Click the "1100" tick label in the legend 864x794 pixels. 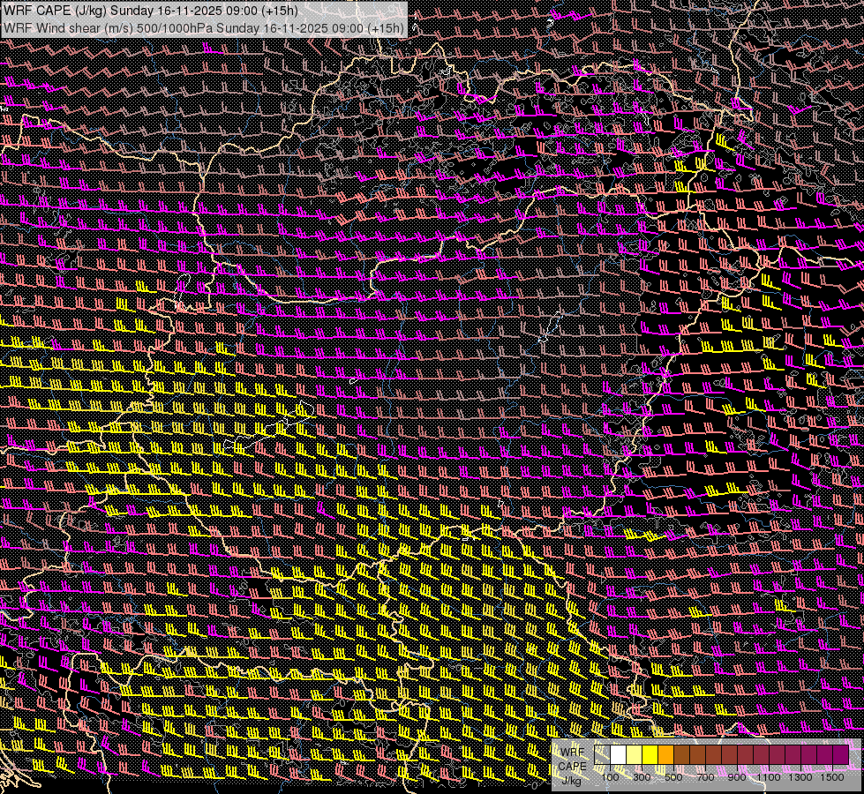click(770, 776)
